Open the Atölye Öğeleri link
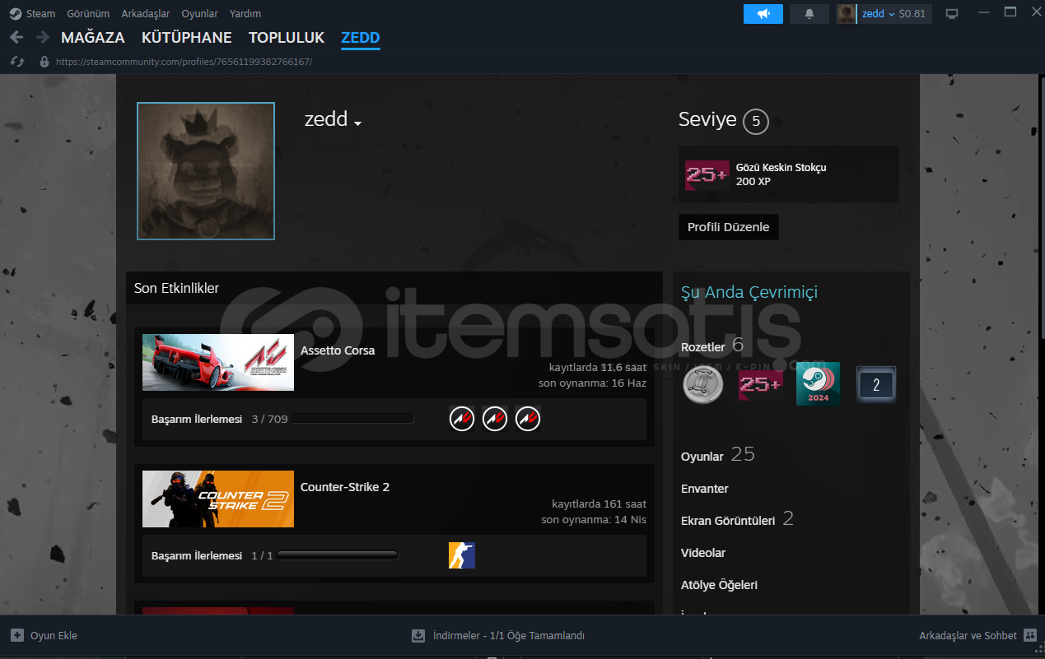The width and height of the screenshot is (1045, 659). [719, 585]
